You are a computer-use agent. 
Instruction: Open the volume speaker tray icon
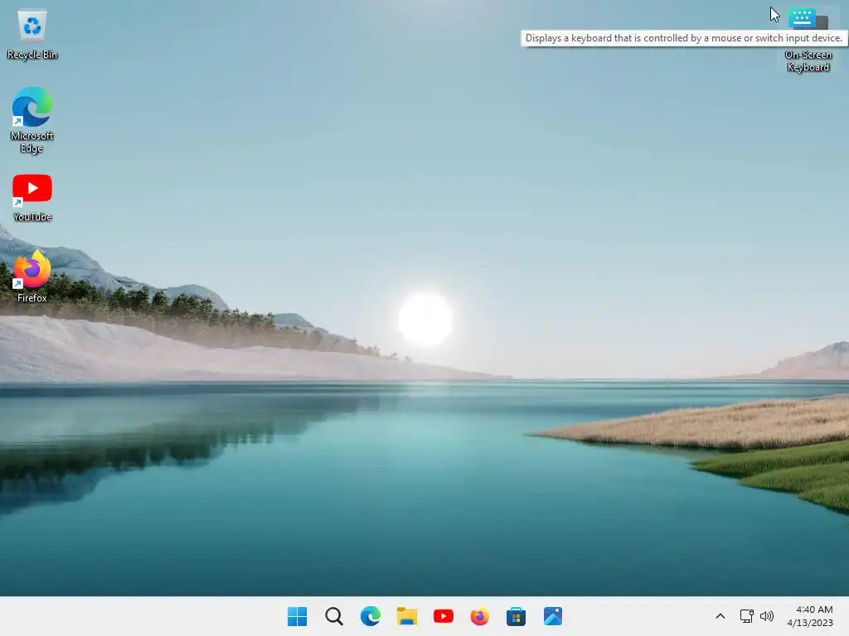767,616
